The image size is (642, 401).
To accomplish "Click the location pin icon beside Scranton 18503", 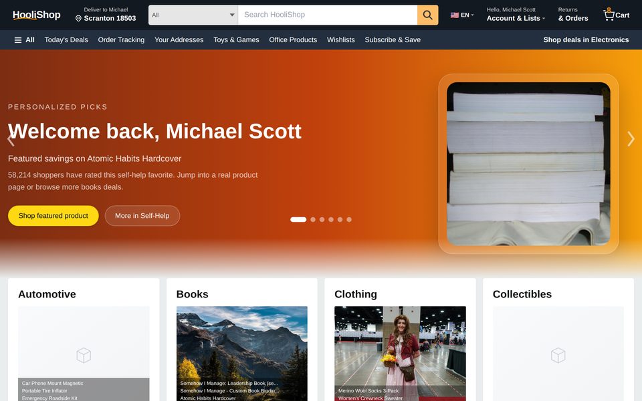I will coord(79,19).
